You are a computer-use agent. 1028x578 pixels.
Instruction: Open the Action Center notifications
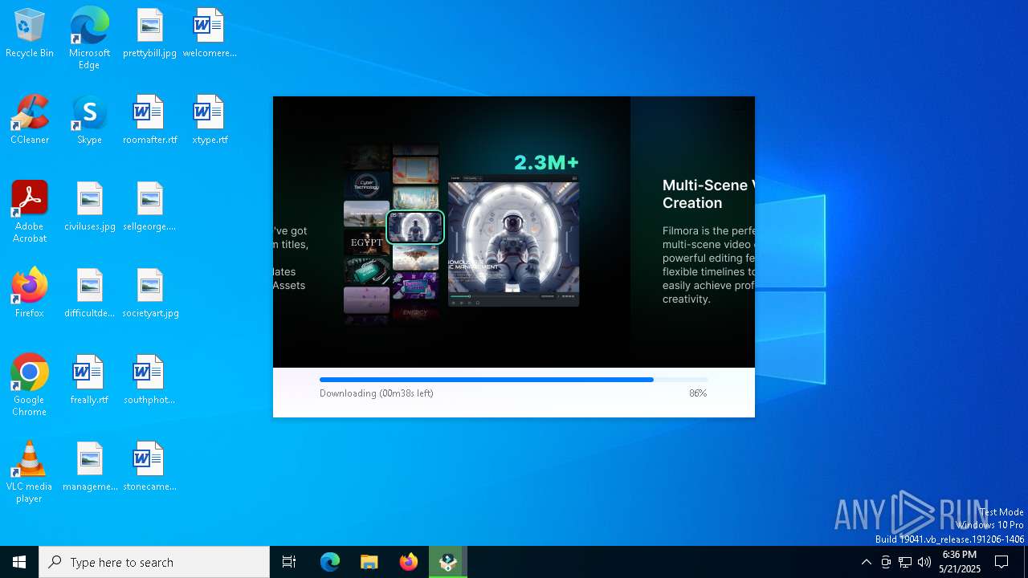click(x=1001, y=562)
